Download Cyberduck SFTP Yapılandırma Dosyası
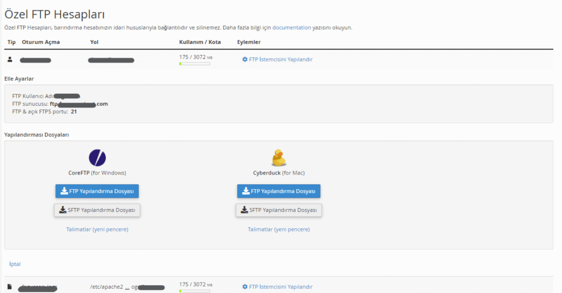The image size is (562, 293). [278, 210]
